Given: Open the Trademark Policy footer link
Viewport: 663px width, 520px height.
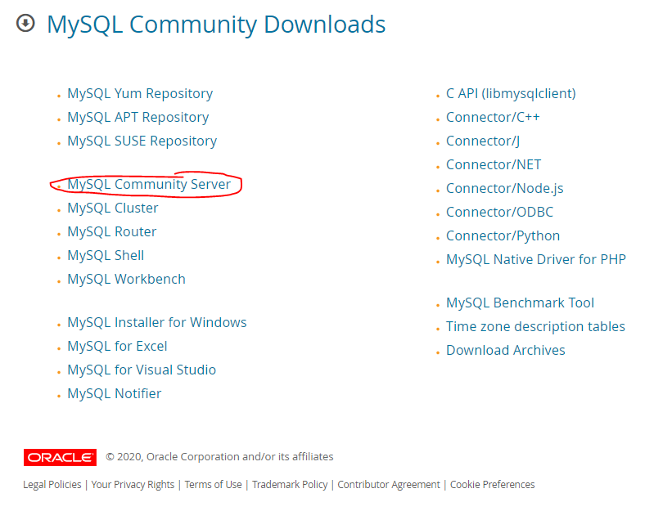Looking at the screenshot, I should pos(290,485).
